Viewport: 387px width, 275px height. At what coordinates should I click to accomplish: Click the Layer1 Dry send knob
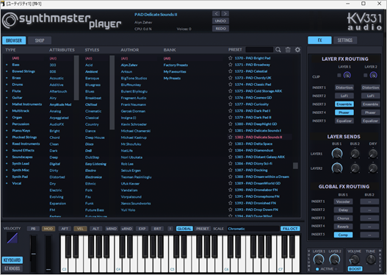[373, 154]
